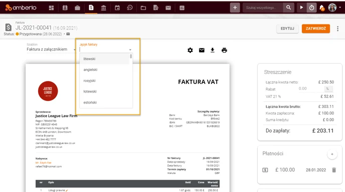This screenshot has width=345, height=192.
Task: Open the time-money history icon
Action: coord(130,8)
